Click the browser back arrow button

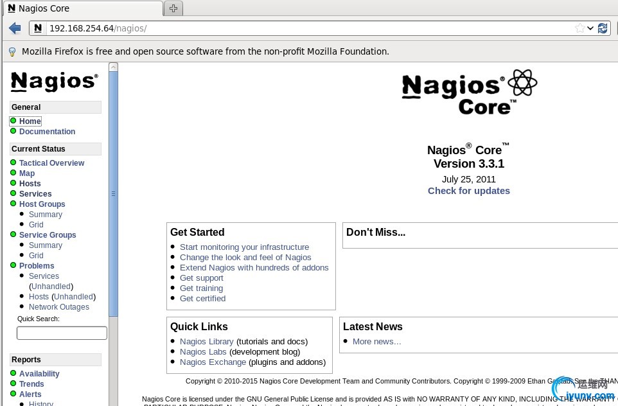click(15, 28)
